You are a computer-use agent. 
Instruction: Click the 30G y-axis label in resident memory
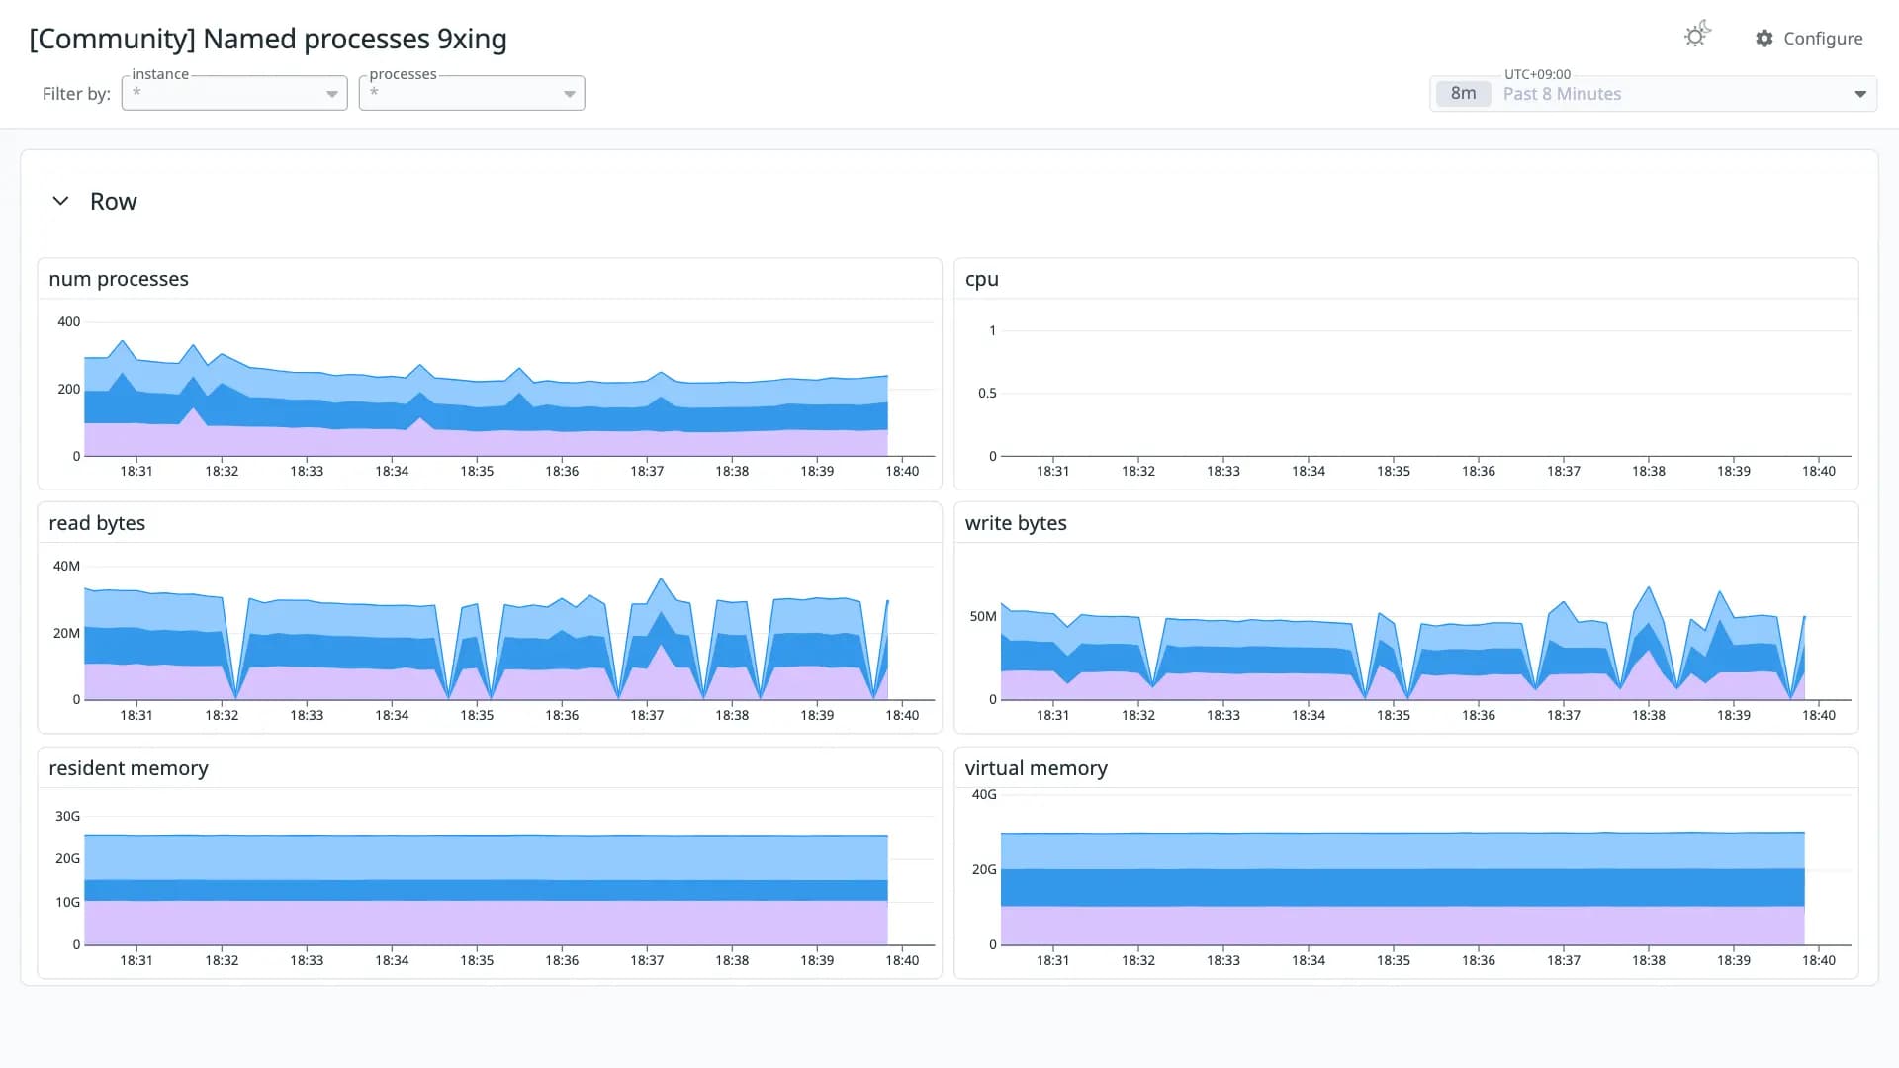[x=67, y=816]
